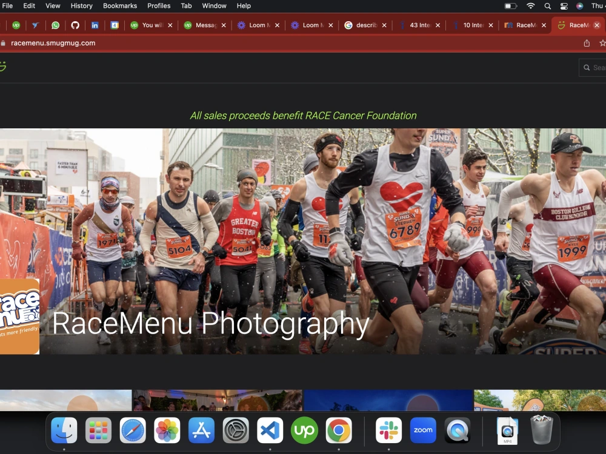Click the site Search field
The width and height of the screenshot is (606, 454).
(593, 68)
